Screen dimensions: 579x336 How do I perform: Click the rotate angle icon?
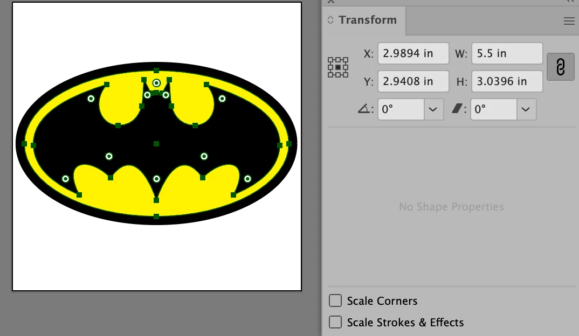[365, 109]
